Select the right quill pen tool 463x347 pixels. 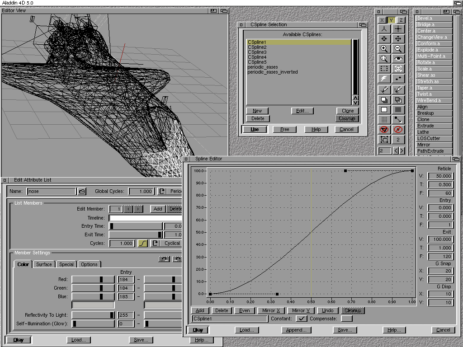coord(398,89)
